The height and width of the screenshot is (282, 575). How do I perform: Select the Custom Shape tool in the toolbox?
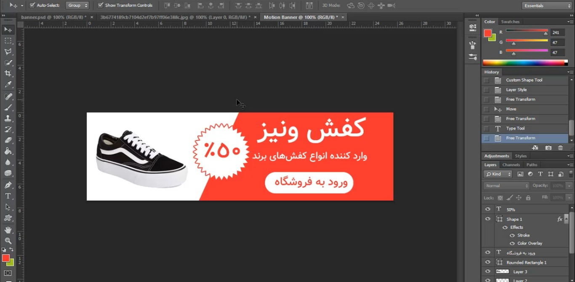point(8,218)
